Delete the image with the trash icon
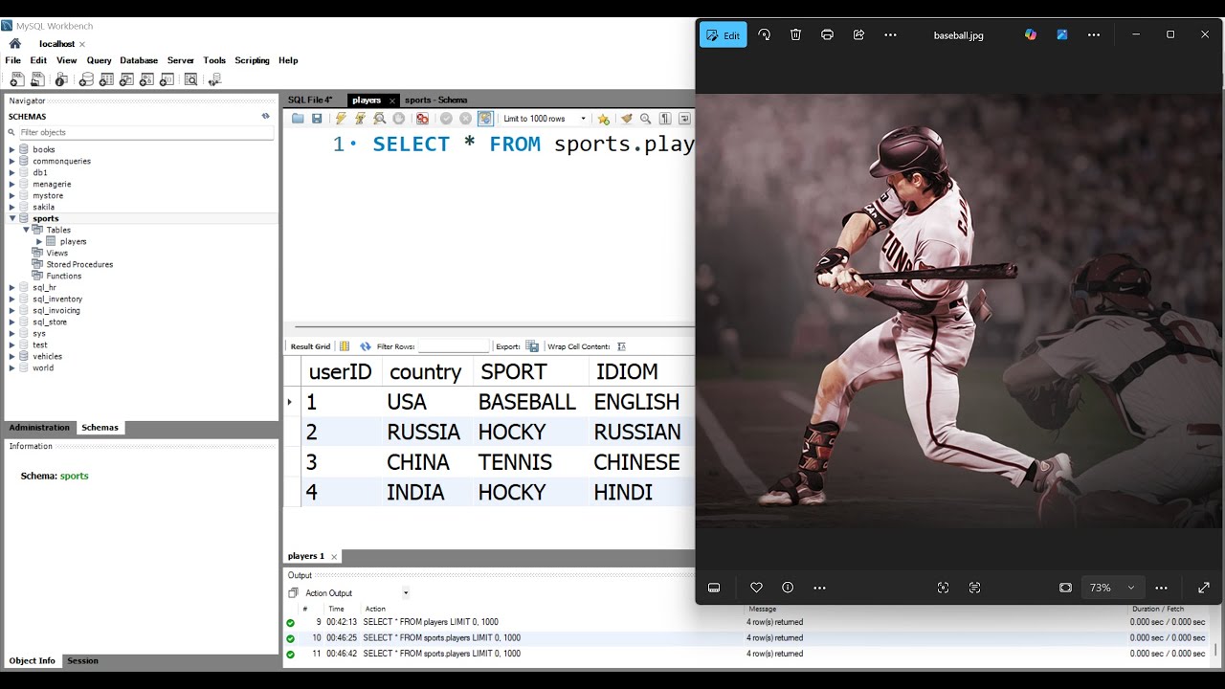Viewport: 1225px width, 689px height. tap(795, 34)
